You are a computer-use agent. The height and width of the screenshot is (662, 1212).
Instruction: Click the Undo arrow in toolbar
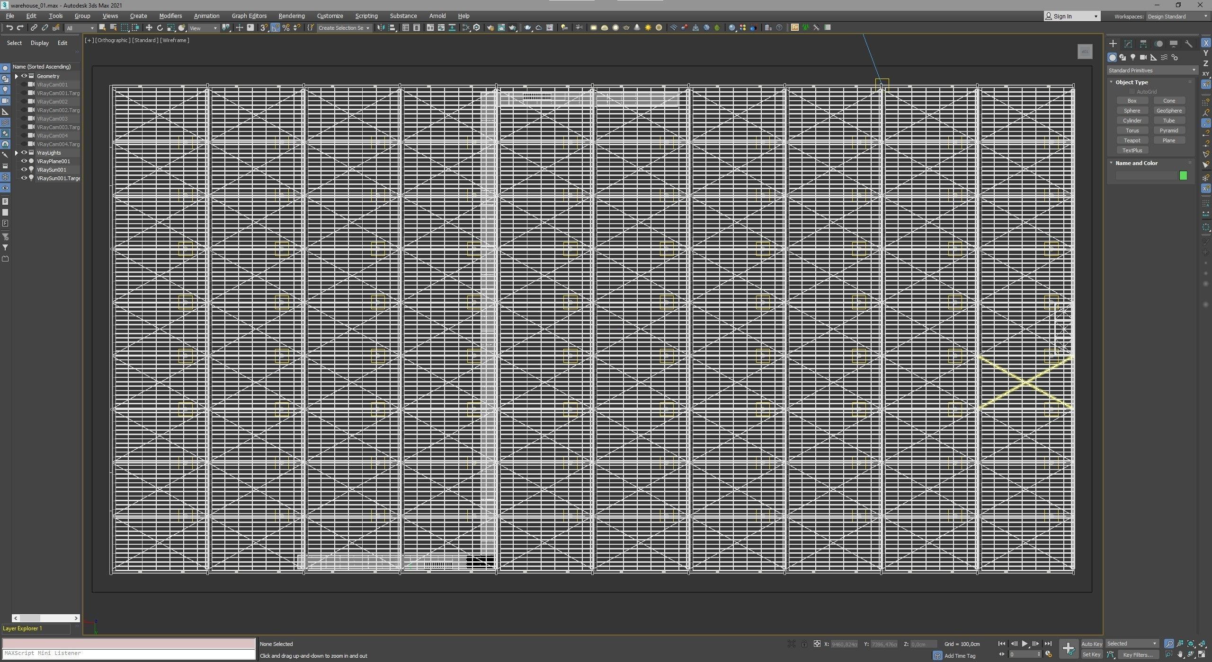point(9,28)
